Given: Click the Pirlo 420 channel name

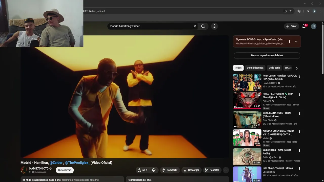Looking at the screenshot, I should tap(267, 101).
